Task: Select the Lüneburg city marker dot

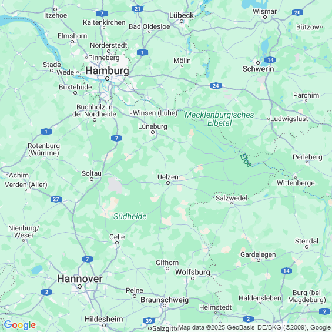Action: click(x=153, y=132)
